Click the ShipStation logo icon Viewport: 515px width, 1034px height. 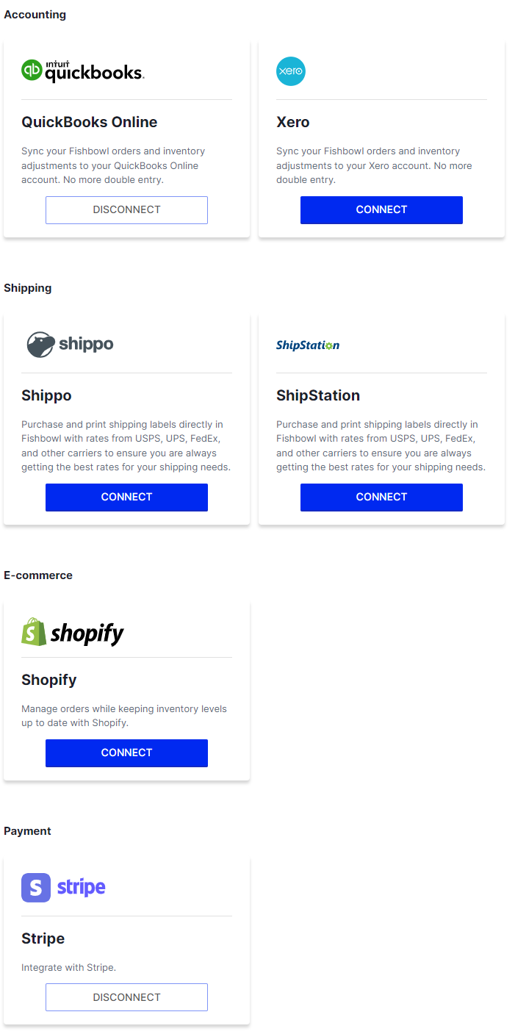[x=308, y=344]
